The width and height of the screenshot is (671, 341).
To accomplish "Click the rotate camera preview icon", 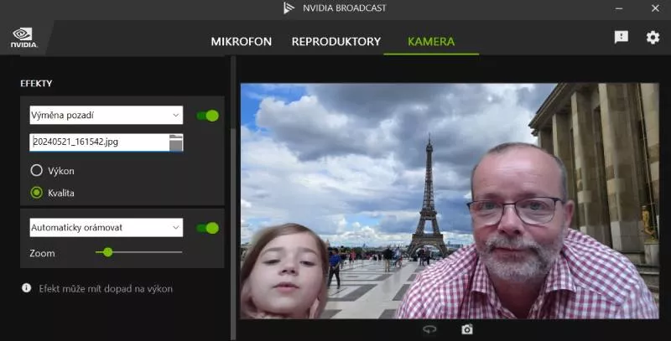I will tap(429, 330).
